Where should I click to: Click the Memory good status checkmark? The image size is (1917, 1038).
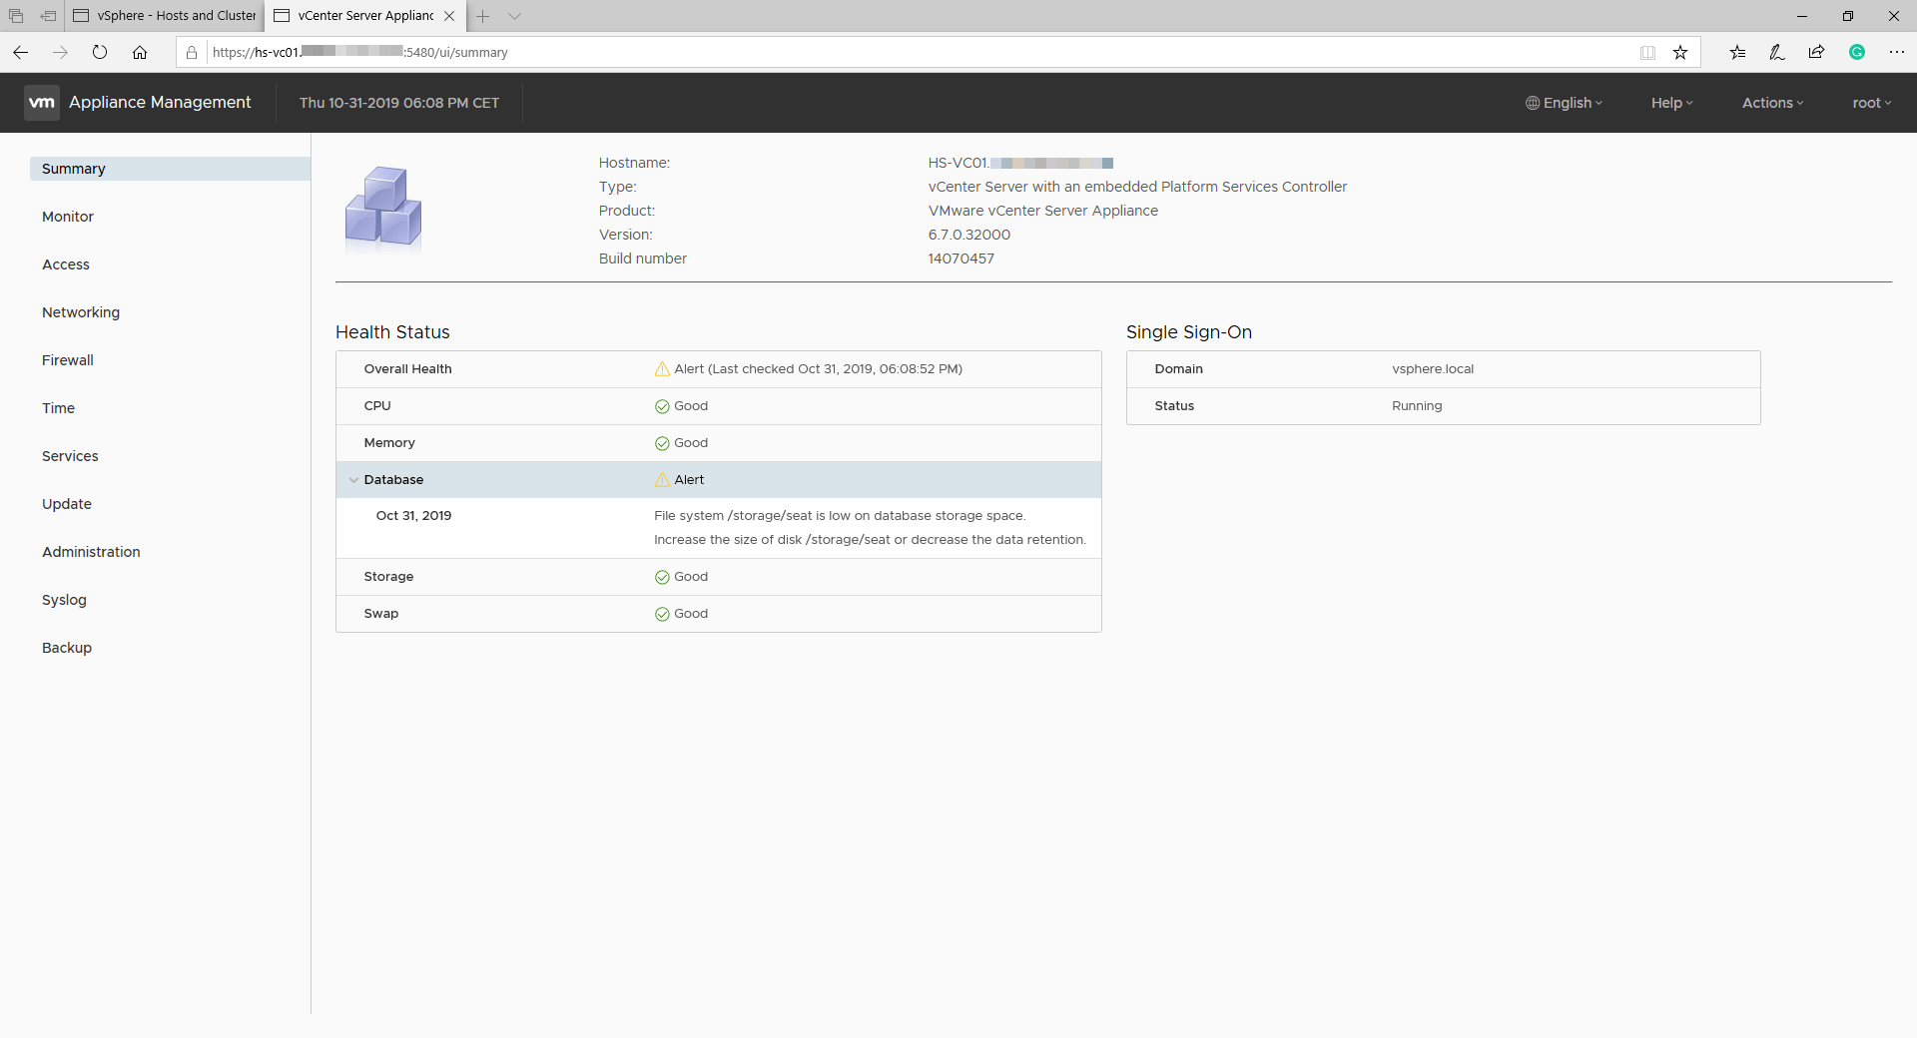pyautogui.click(x=662, y=443)
